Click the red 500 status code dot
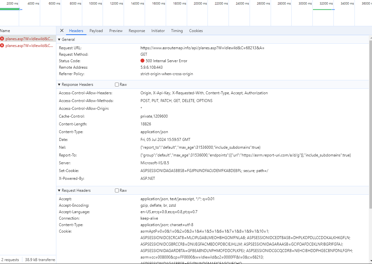This screenshot has height=264, width=372. point(142,61)
